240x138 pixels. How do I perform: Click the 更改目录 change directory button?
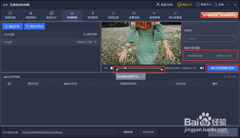[128, 132]
